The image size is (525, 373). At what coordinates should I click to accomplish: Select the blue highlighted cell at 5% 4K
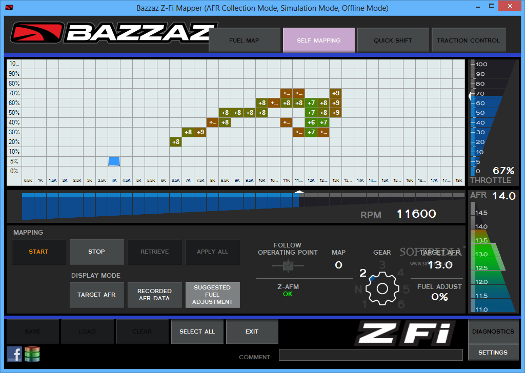(114, 161)
